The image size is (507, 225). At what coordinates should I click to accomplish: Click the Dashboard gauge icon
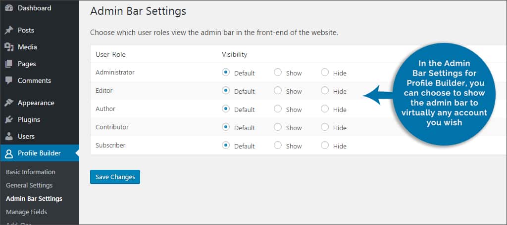point(9,8)
